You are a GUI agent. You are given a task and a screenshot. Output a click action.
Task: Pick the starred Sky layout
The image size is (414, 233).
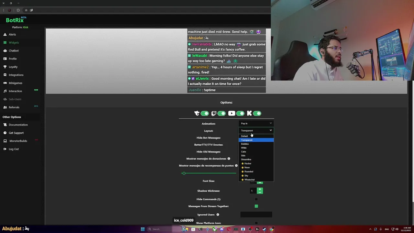pos(256,175)
